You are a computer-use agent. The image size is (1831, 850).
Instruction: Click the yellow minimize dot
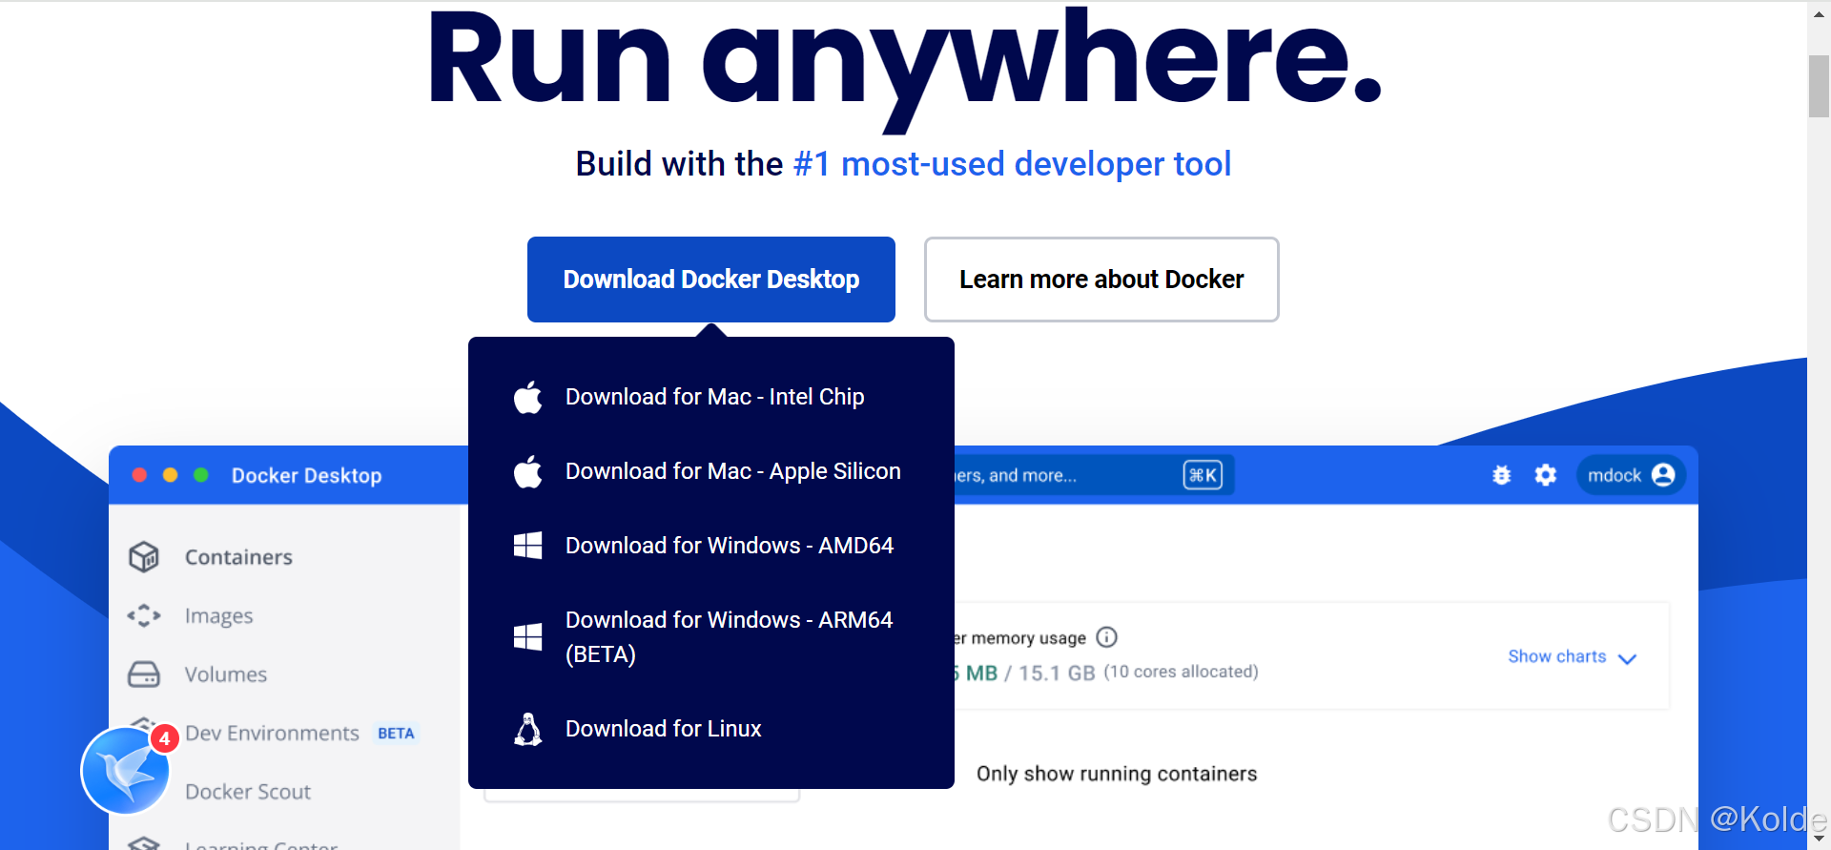(x=171, y=475)
